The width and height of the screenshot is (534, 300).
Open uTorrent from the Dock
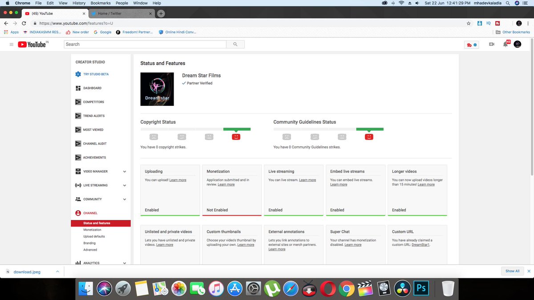(271, 289)
